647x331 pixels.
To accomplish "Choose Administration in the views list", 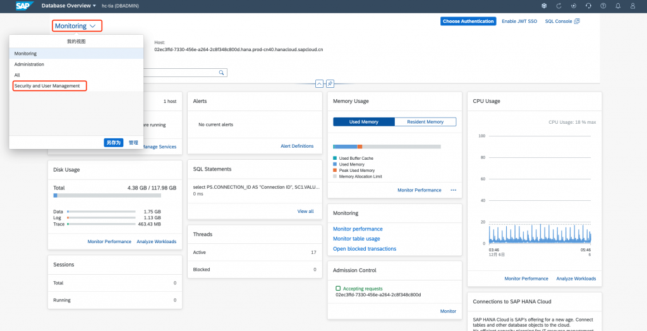I will point(76,64).
